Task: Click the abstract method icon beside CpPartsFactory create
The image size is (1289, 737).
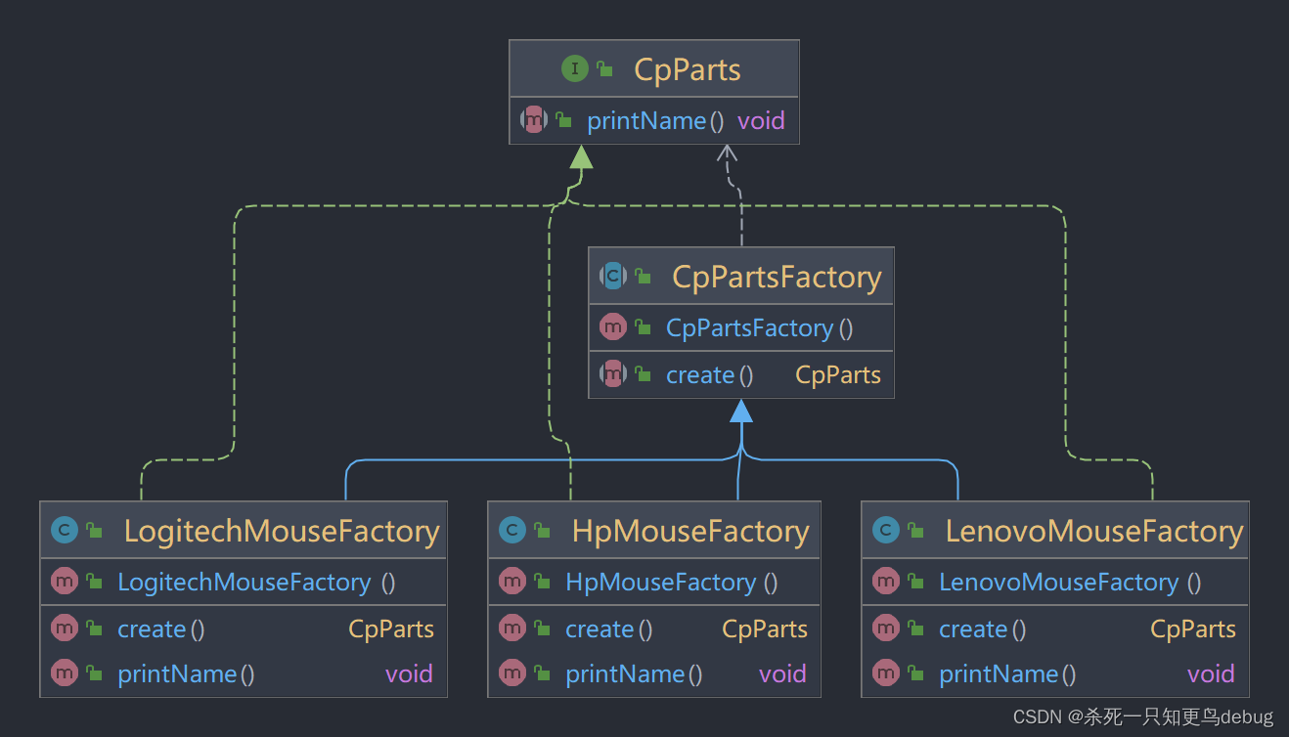Action: 613,374
